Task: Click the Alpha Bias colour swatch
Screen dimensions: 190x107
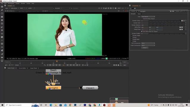Action: (180, 27)
